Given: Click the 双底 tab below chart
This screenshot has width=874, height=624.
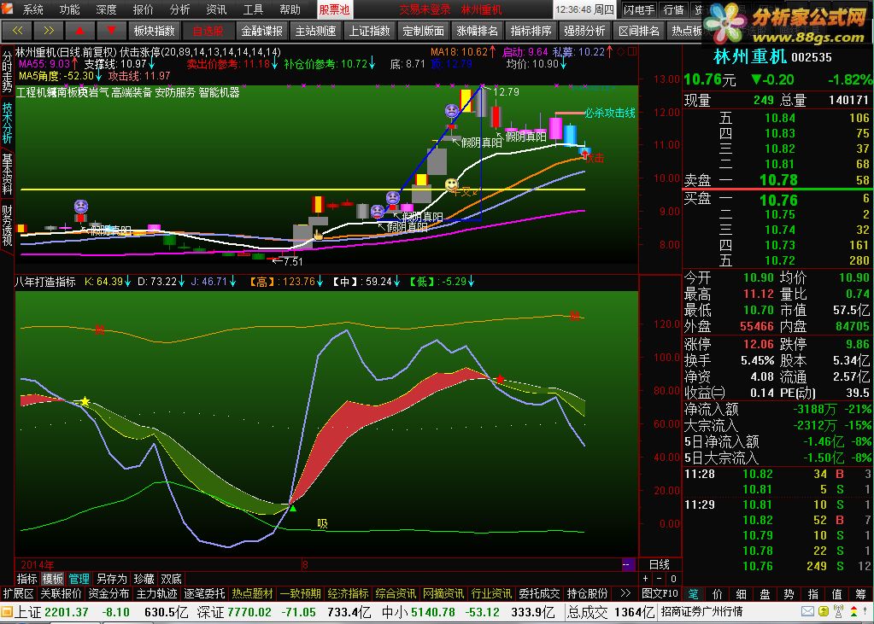Looking at the screenshot, I should (171, 579).
